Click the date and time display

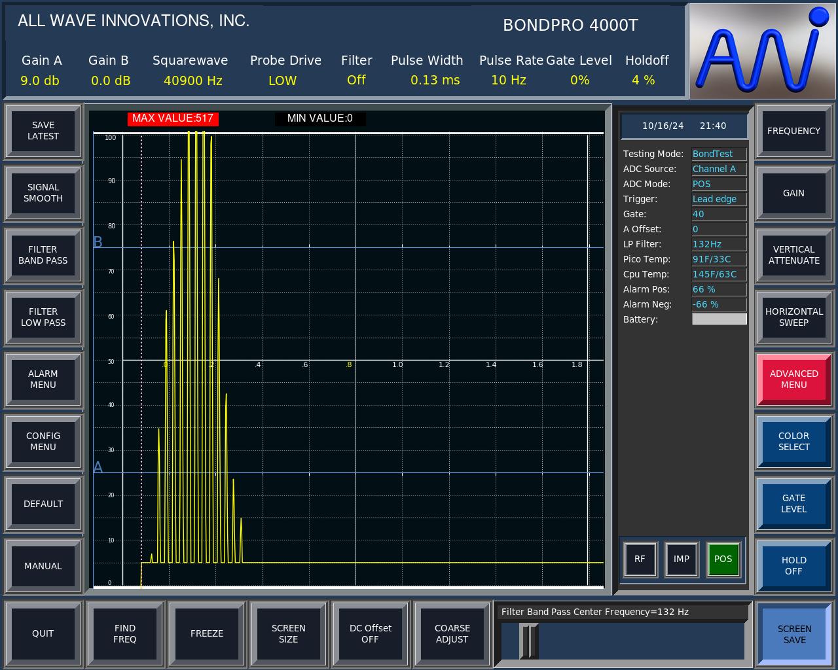(684, 126)
